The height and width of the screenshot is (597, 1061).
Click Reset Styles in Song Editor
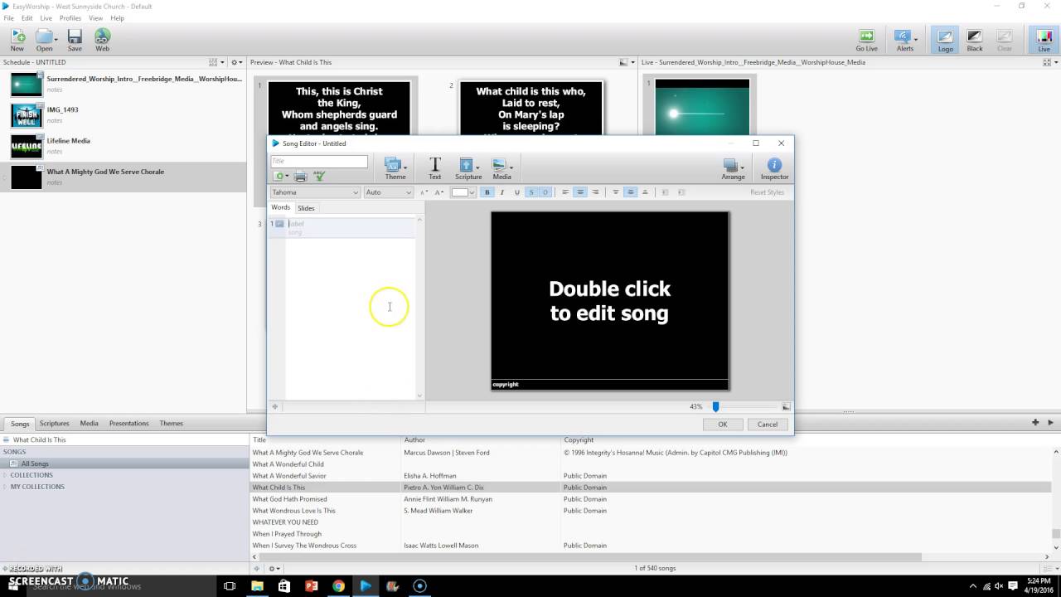[x=767, y=192]
